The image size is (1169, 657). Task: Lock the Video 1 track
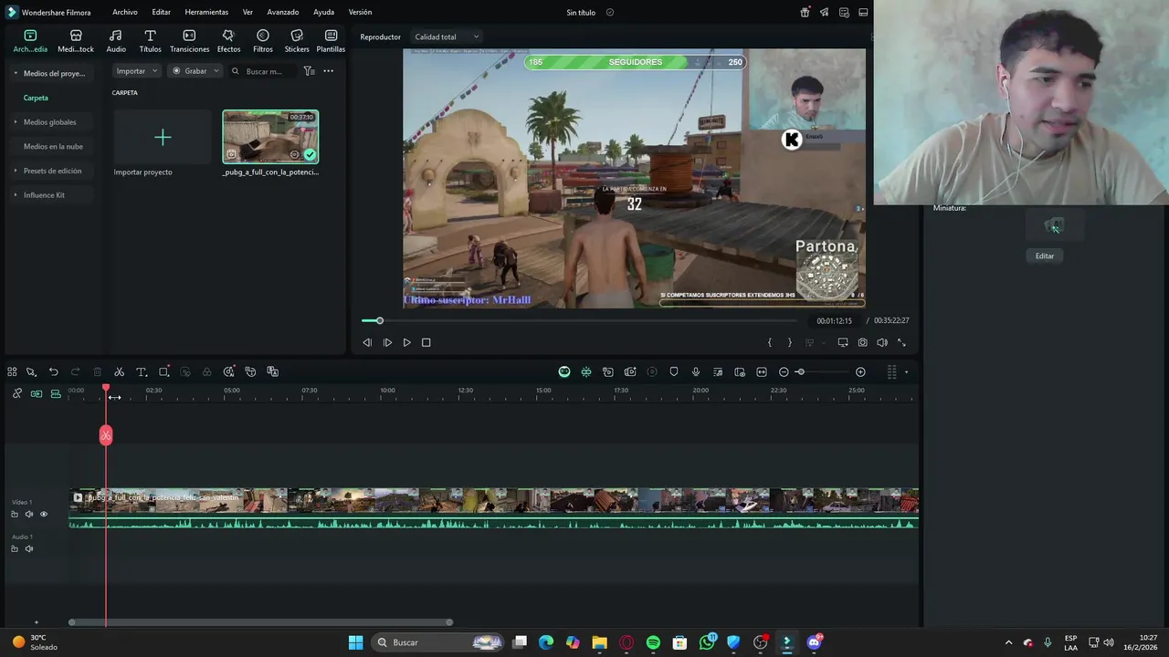click(15, 514)
